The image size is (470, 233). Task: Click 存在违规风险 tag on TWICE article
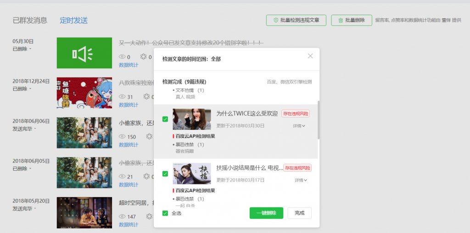point(296,113)
